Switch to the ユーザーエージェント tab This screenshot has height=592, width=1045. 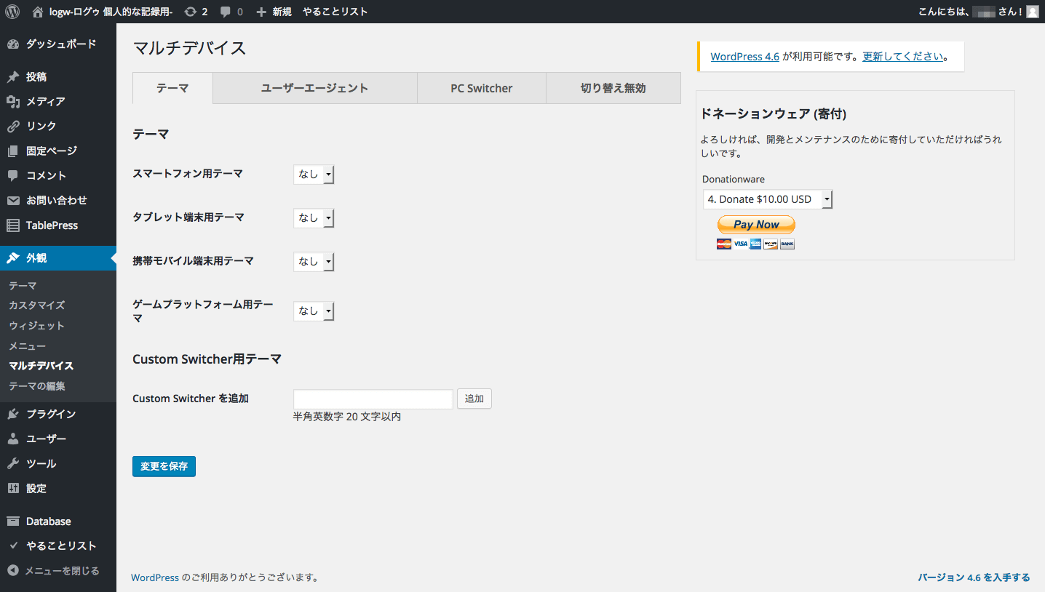coord(314,88)
